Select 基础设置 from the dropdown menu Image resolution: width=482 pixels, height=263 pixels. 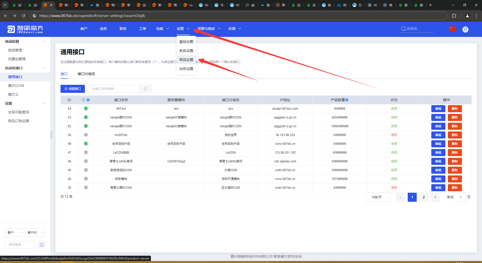point(186,42)
